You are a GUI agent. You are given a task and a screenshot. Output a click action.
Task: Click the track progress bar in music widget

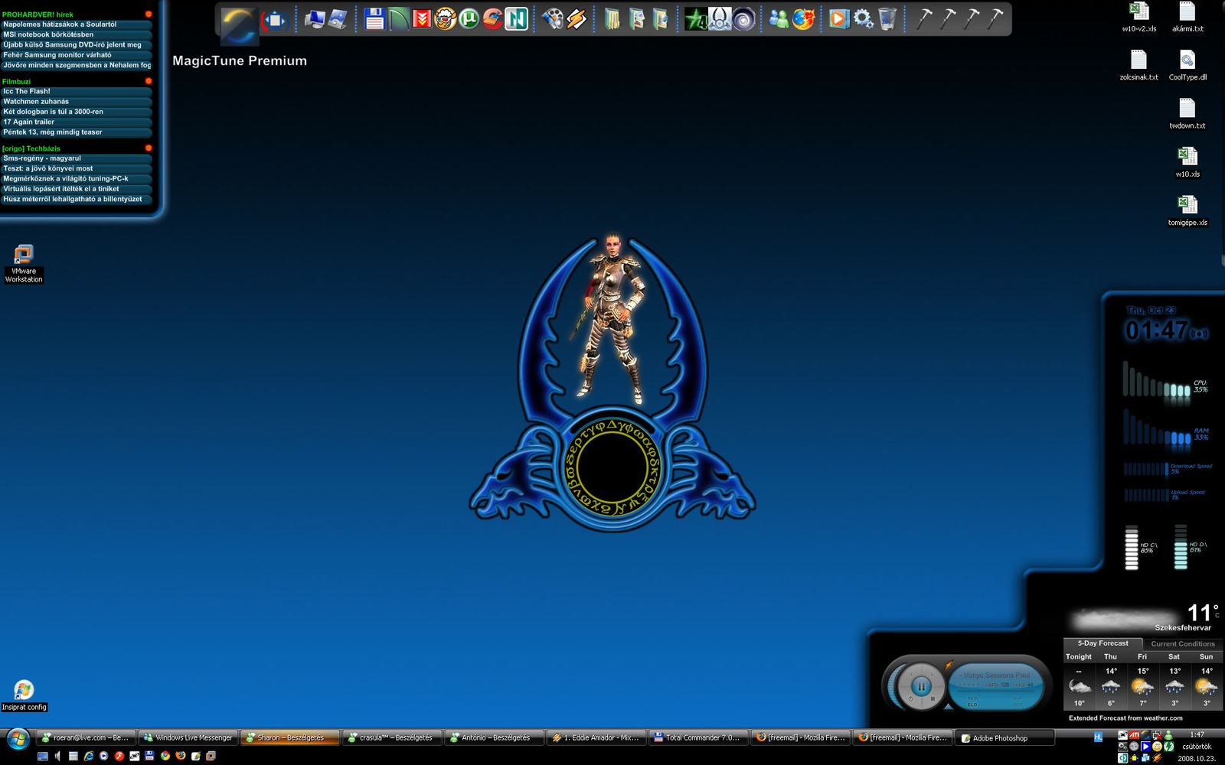click(x=996, y=691)
